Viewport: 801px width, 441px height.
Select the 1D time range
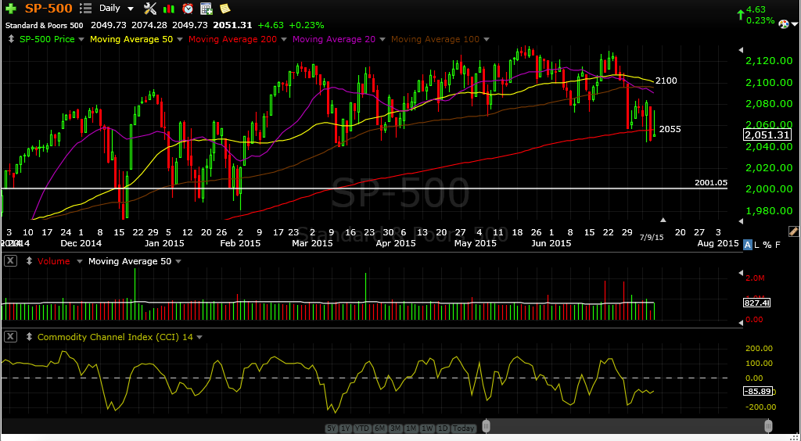(443, 428)
